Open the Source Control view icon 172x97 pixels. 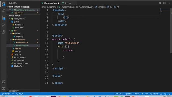(3, 18)
